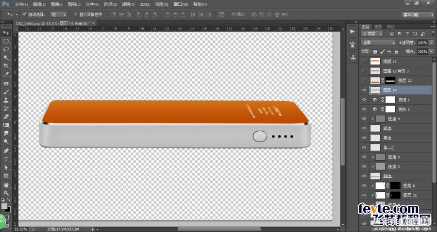The height and width of the screenshot is (232, 437).
Task: Hide the 曲线 1 adjustment layer
Action: coord(364,100)
